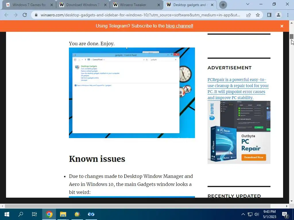Click the Known issues heading
This screenshot has width=294, height=220.
pyautogui.click(x=97, y=159)
